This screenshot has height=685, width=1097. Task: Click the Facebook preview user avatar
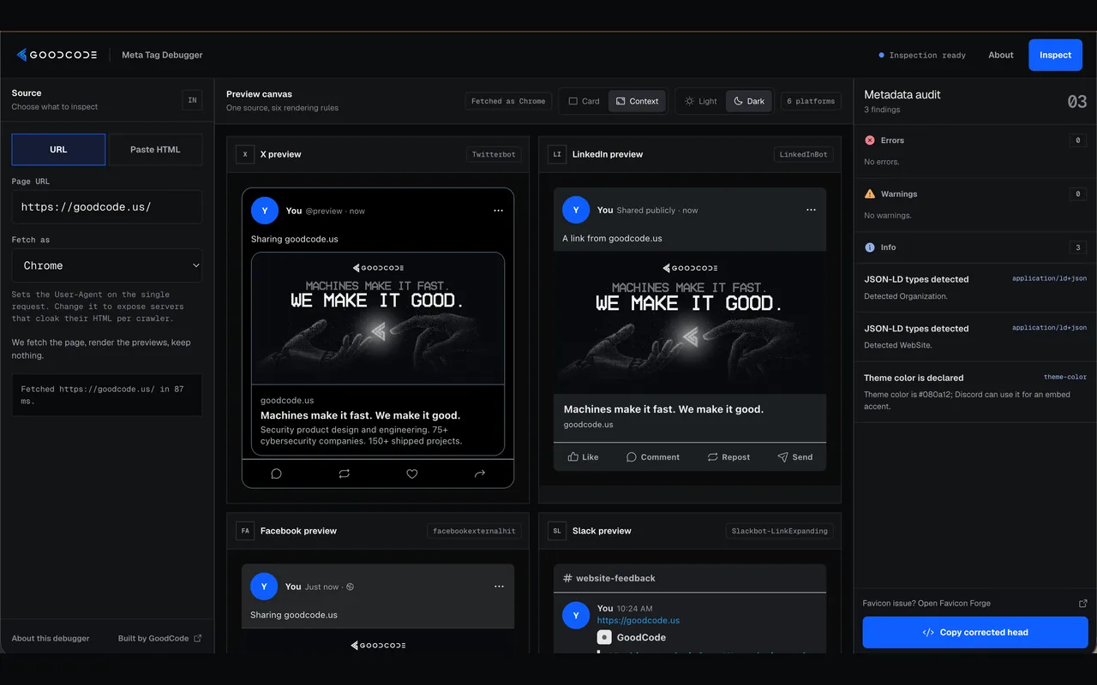(x=264, y=587)
